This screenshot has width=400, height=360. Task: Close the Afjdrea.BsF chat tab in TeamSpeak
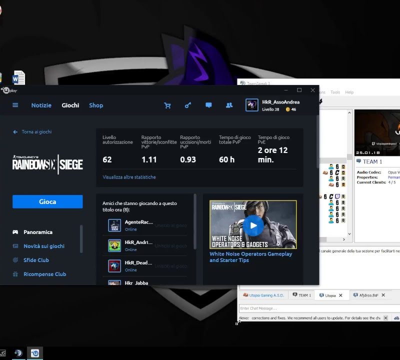coord(383,295)
